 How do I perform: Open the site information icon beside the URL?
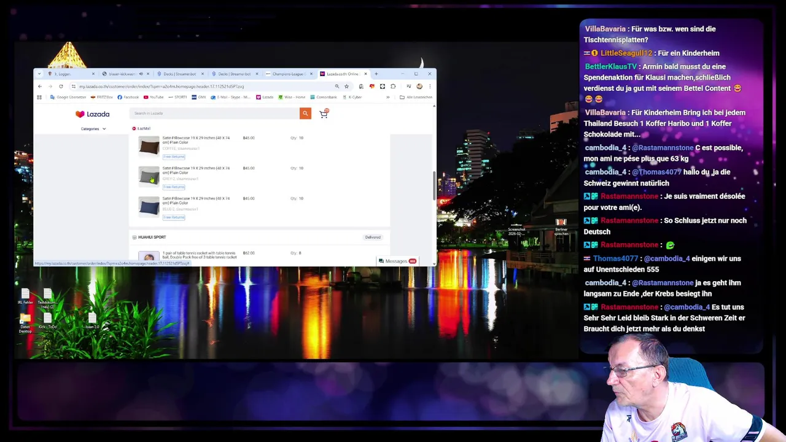(x=73, y=87)
